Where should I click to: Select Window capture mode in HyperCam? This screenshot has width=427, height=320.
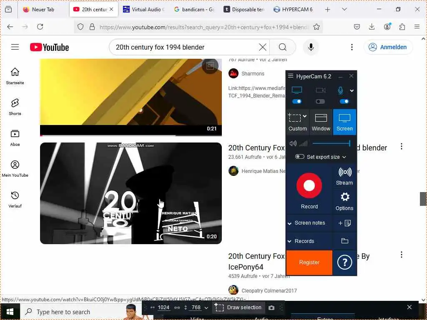click(x=321, y=122)
